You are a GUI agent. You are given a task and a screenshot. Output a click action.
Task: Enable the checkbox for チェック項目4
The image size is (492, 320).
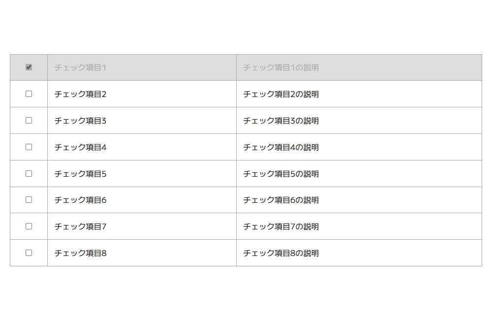click(29, 147)
